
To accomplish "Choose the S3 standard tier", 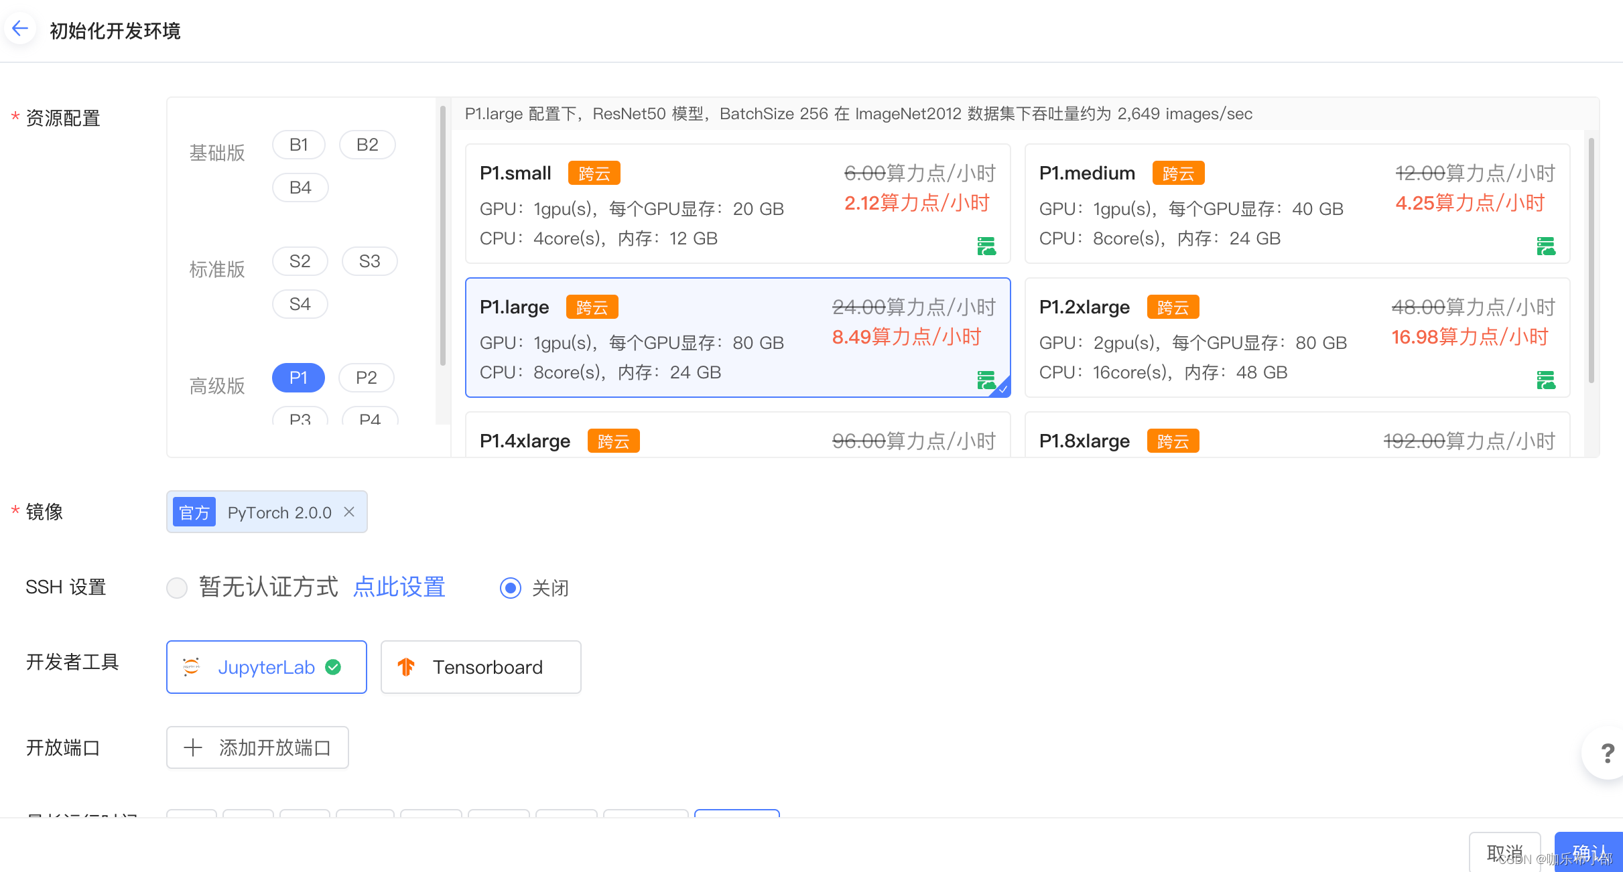I will tap(369, 261).
